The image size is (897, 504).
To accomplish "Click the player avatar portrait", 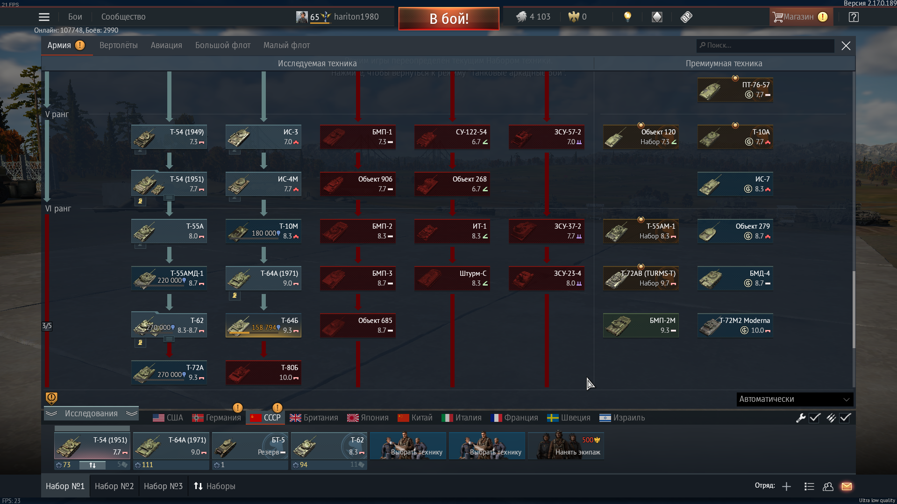I will coord(302,17).
